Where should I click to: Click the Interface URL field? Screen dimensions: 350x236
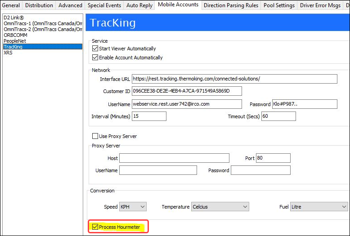coord(234,79)
